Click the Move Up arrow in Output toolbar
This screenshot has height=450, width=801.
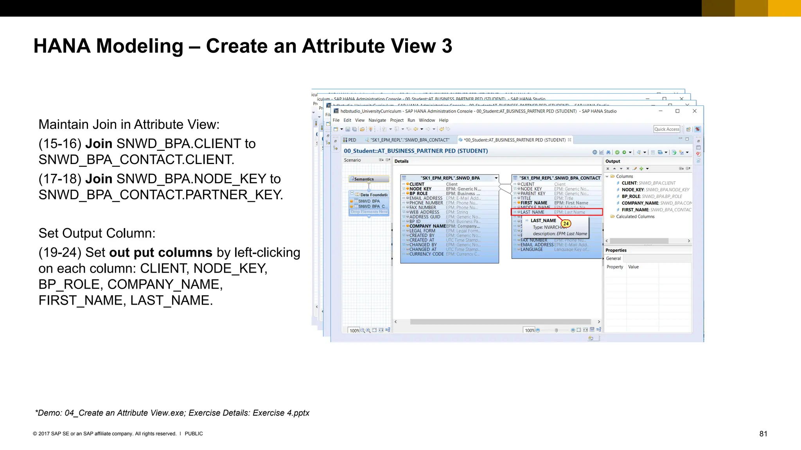tap(614, 169)
